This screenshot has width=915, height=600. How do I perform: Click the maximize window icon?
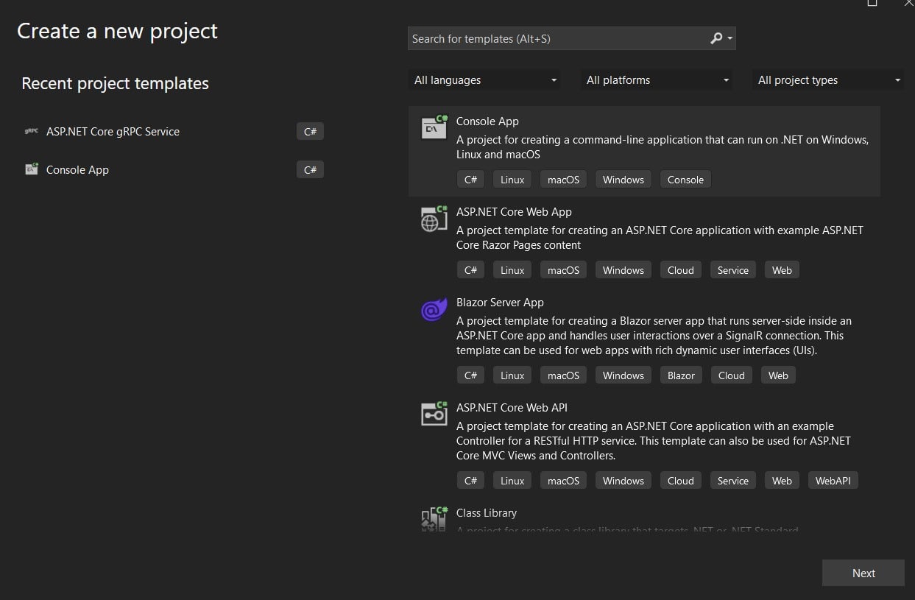(x=872, y=3)
